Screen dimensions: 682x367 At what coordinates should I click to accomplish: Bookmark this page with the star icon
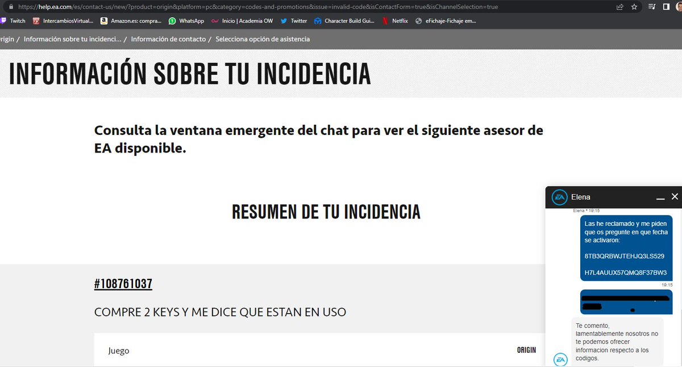click(x=634, y=7)
